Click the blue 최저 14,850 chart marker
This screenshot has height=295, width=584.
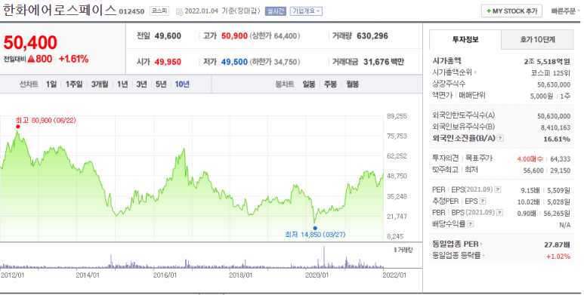pyautogui.click(x=315, y=228)
